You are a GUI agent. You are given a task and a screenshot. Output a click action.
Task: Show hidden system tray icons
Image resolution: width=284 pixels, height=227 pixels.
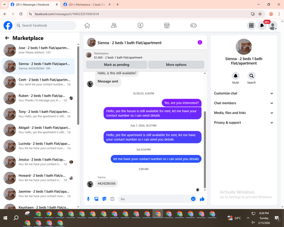(248, 218)
